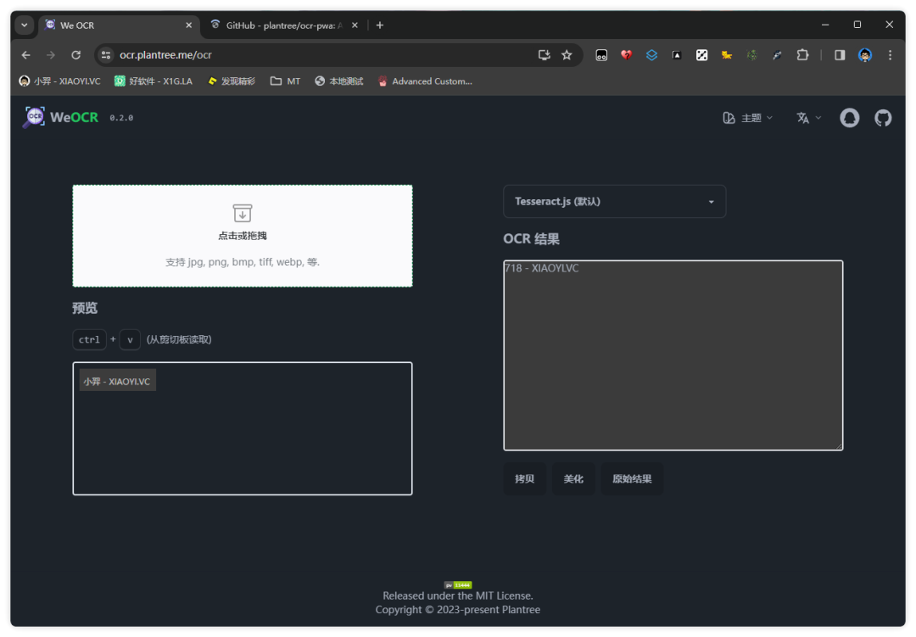Open the 主题 theme dropdown

[748, 118]
